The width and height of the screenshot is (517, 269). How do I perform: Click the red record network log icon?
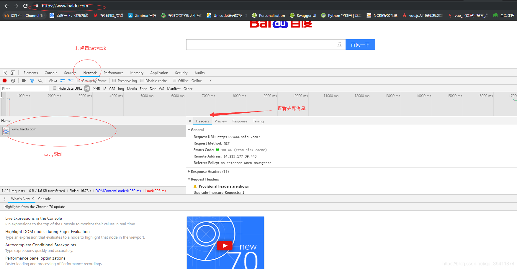[x=5, y=81]
